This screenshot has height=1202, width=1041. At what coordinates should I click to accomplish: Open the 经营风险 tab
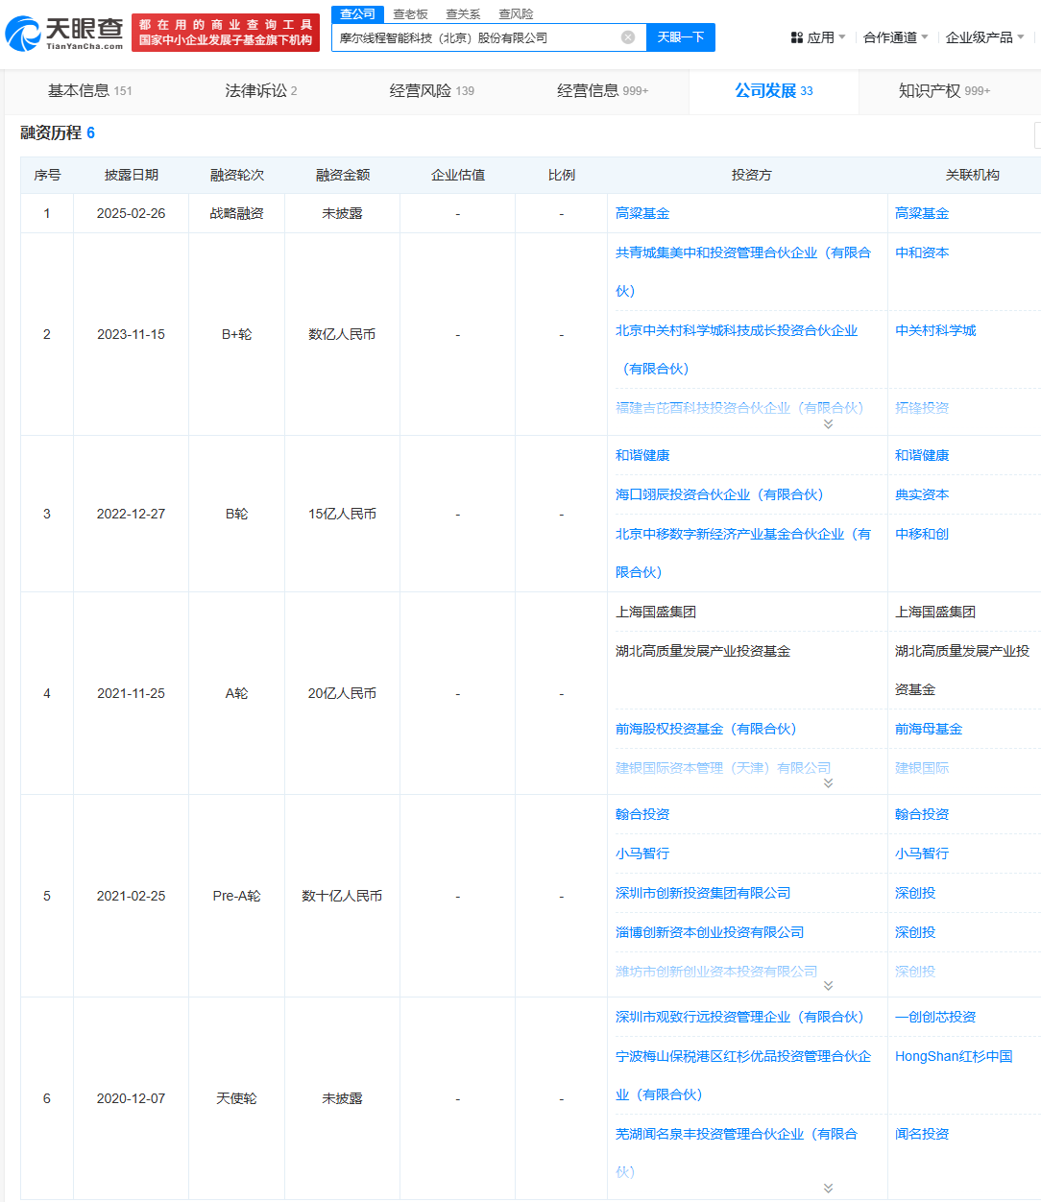coord(432,91)
